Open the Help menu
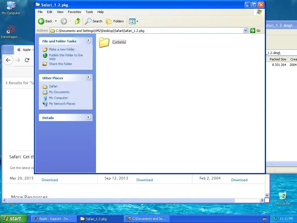 [101, 12]
